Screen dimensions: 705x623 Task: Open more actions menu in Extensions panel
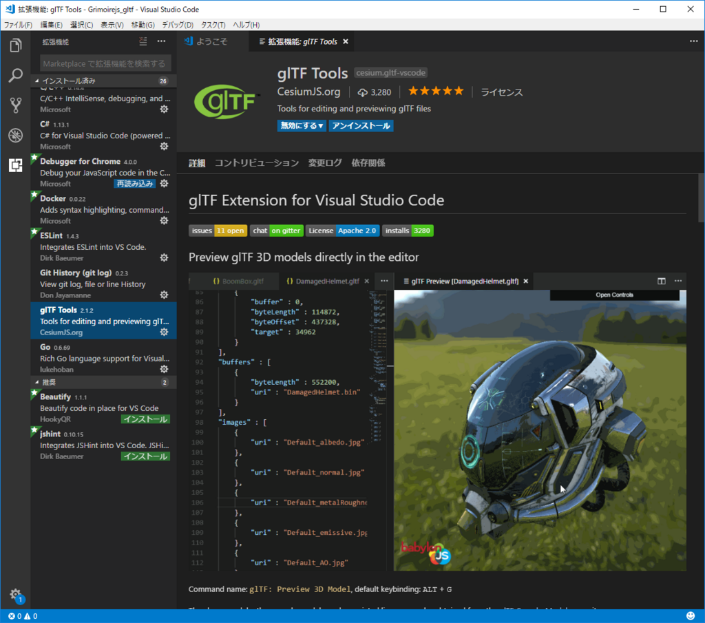161,41
